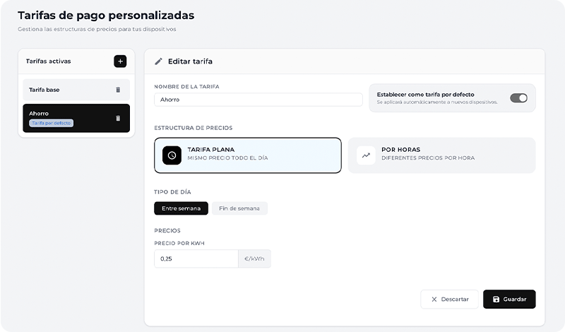
Task: Switch to the Fin de semana tab
Action: (x=239, y=208)
